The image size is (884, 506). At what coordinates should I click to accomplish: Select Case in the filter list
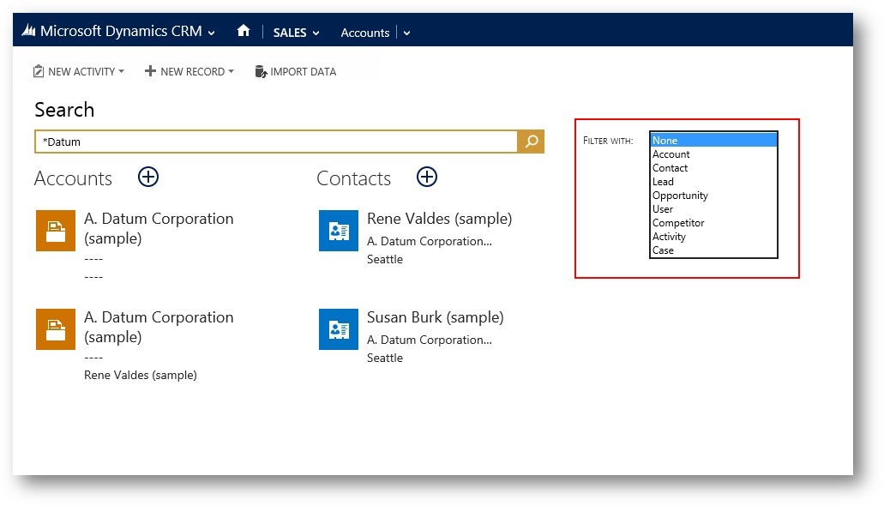click(713, 250)
